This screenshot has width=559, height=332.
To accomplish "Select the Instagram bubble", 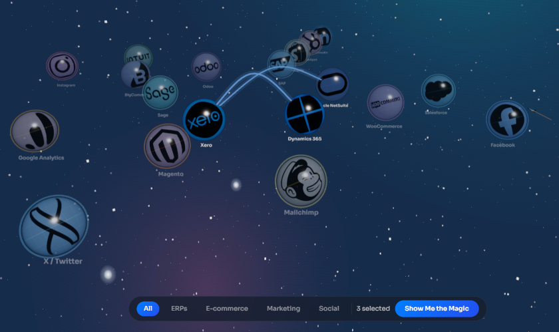I will pos(62,66).
